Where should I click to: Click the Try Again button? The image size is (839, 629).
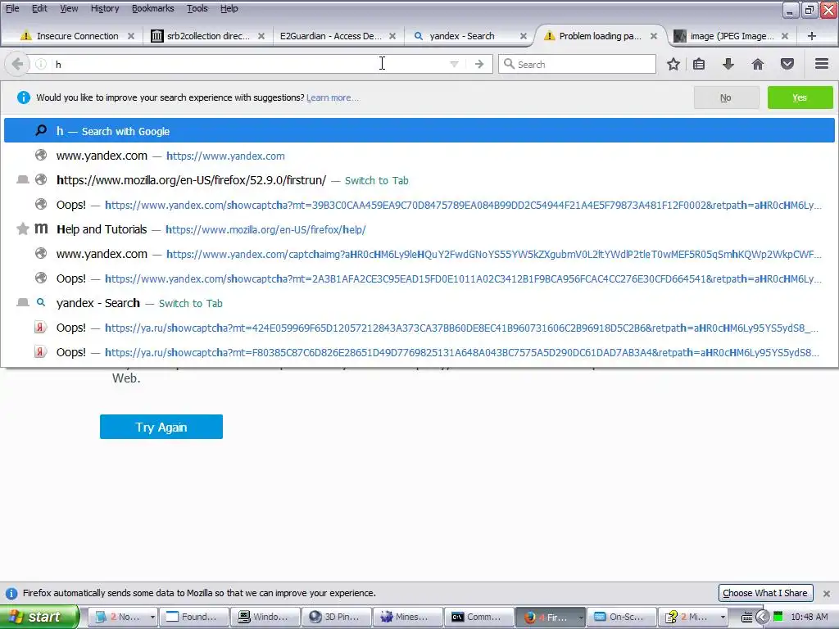click(x=161, y=427)
